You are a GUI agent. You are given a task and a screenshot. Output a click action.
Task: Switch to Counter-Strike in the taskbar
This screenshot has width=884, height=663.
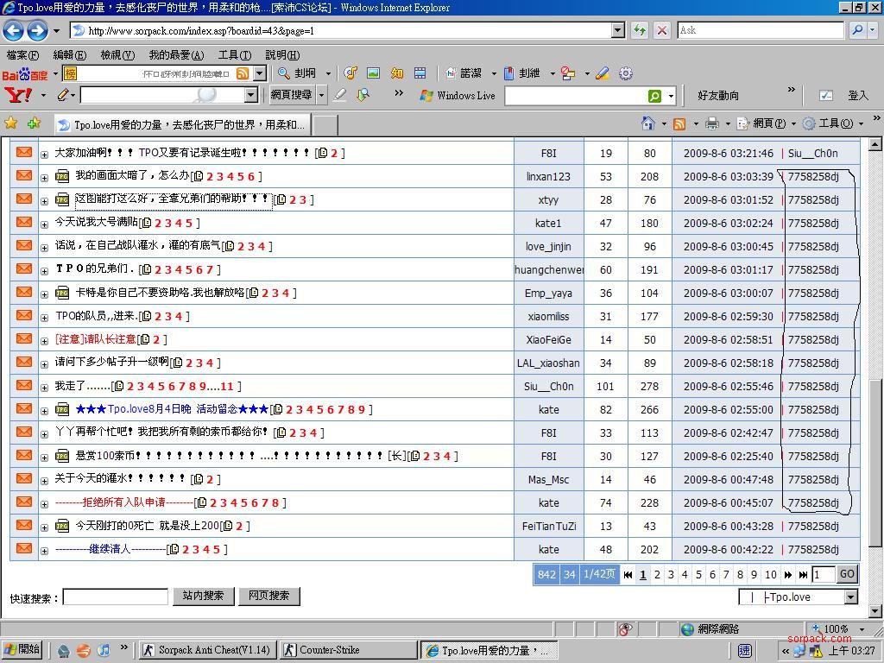click(x=349, y=650)
